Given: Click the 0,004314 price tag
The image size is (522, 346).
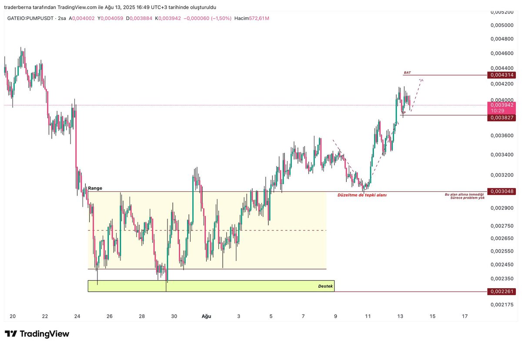Looking at the screenshot, I should pos(502,75).
